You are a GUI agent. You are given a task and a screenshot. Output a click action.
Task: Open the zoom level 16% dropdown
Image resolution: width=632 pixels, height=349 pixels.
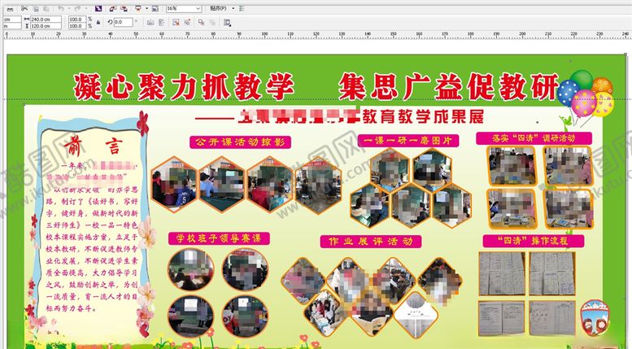click(x=198, y=8)
